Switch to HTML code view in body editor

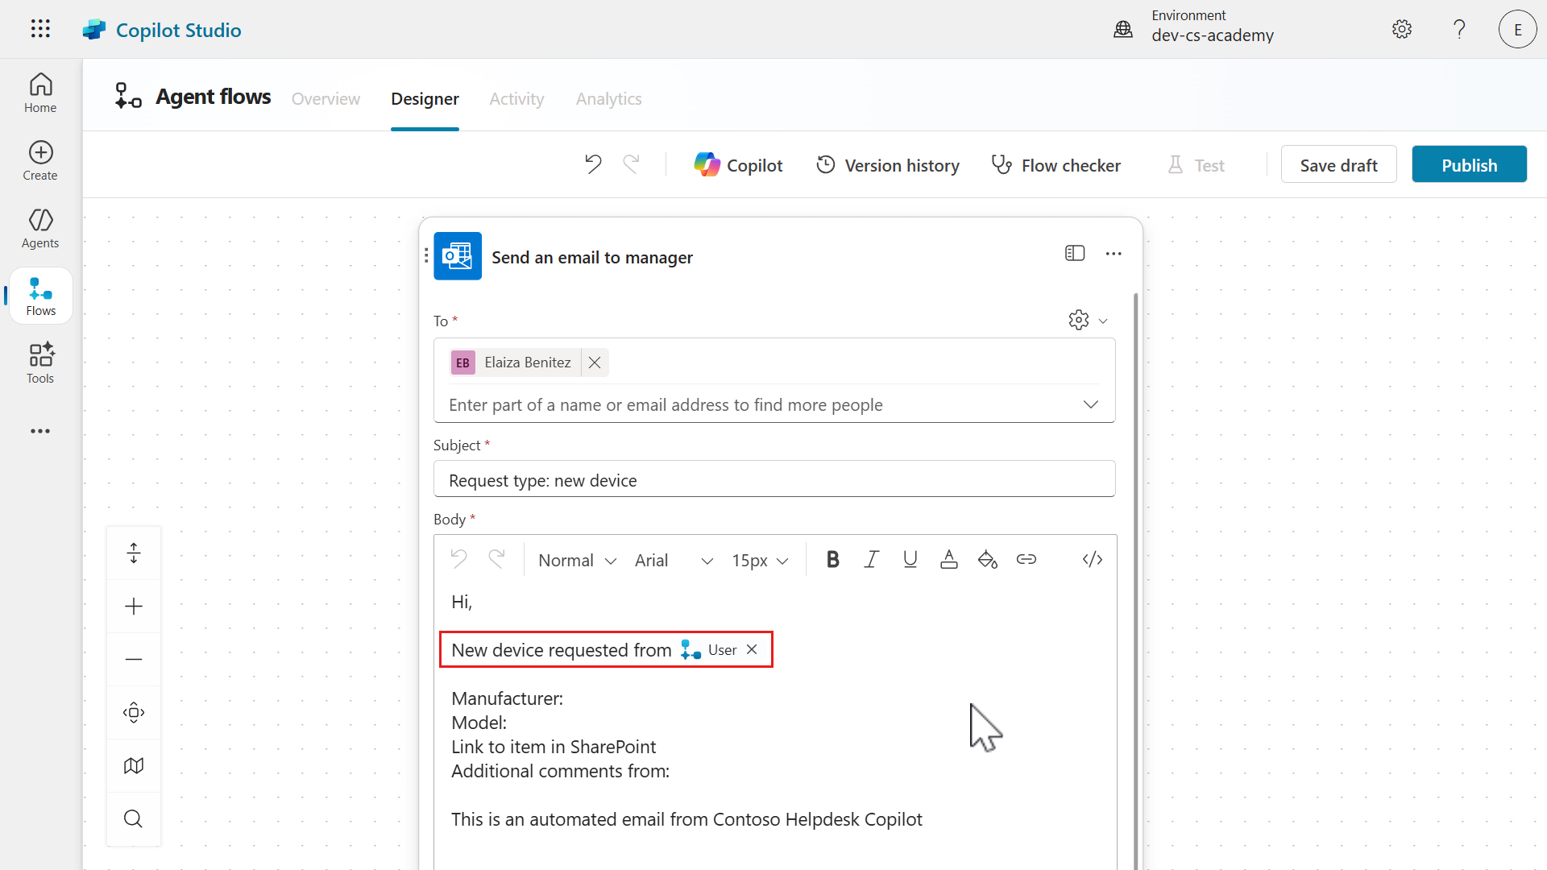click(1093, 559)
